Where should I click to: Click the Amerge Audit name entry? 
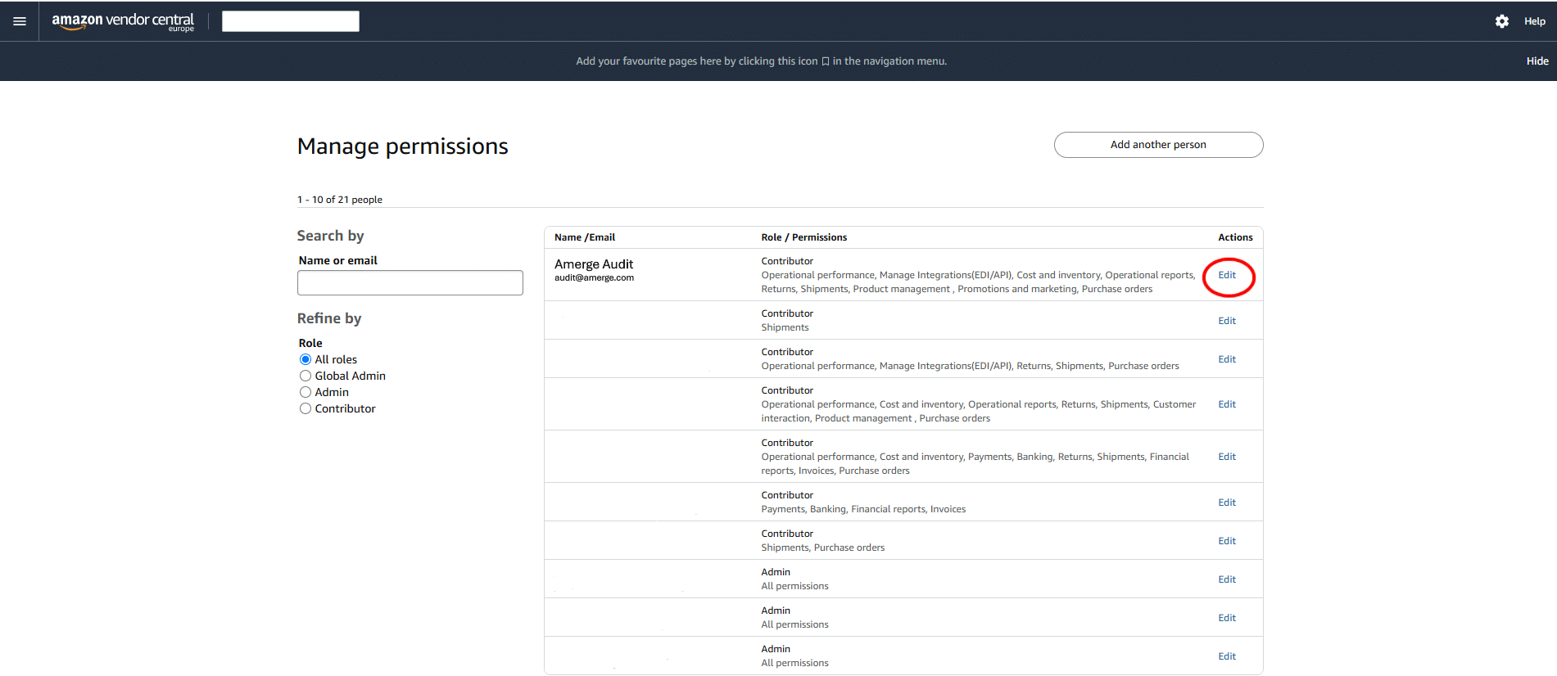pyautogui.click(x=594, y=264)
